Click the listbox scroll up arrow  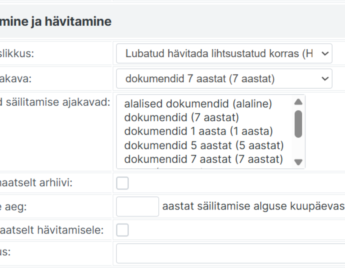298,102
